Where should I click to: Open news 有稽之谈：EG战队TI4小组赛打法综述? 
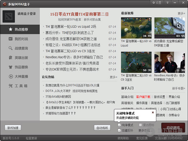[73, 45]
